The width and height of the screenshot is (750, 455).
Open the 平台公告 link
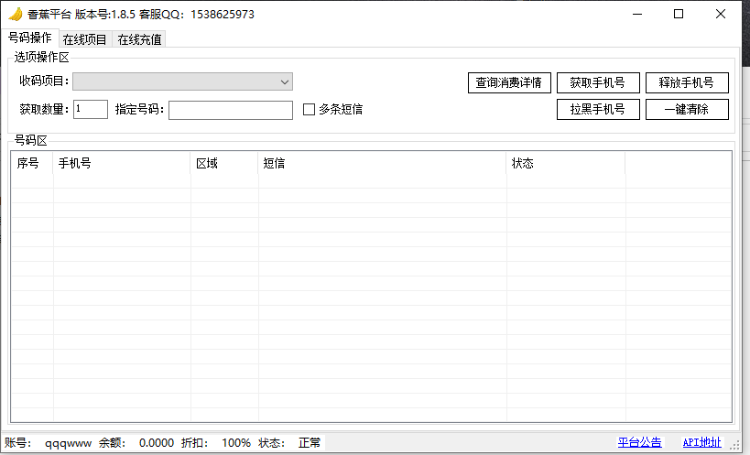[639, 442]
